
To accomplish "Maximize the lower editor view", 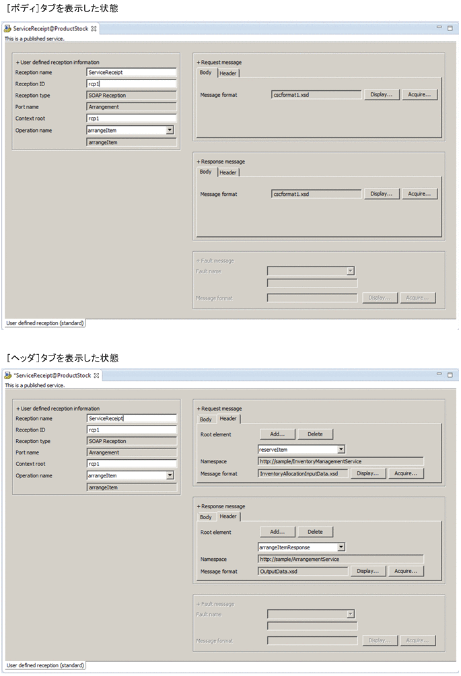I will [450, 375].
